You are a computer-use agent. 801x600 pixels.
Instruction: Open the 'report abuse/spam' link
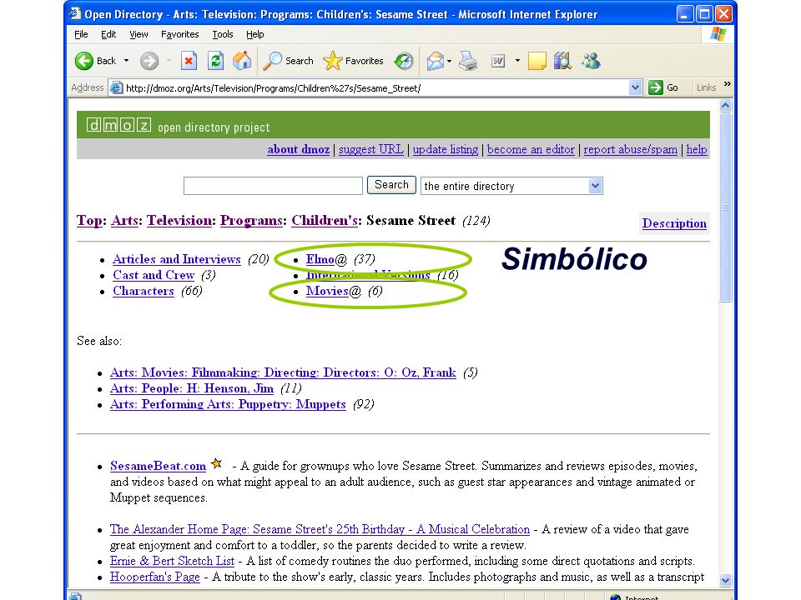631,149
